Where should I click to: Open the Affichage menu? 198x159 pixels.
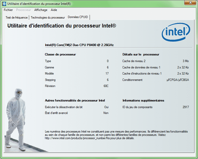[x=41, y=10]
